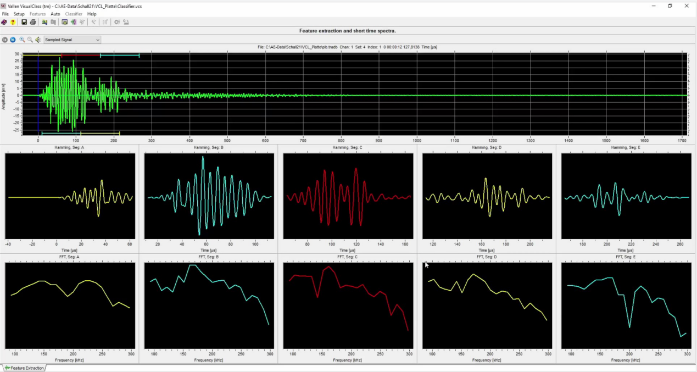
Task: Open the help book icon
Action: [4, 22]
